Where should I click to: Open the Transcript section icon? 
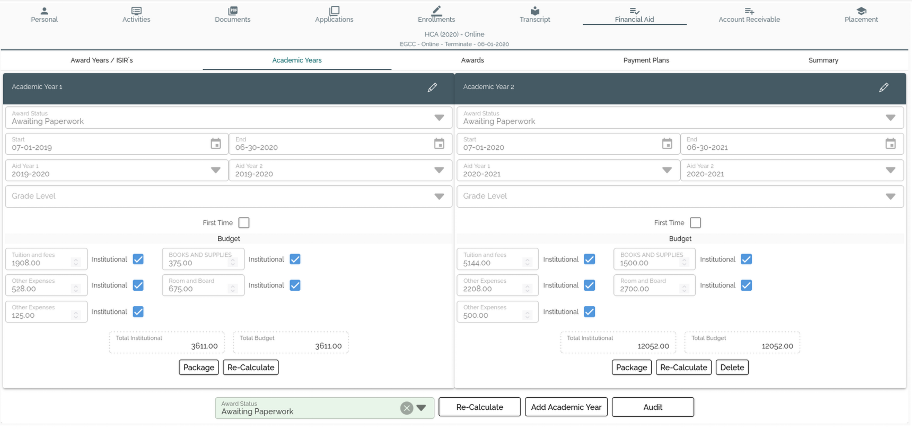534,11
